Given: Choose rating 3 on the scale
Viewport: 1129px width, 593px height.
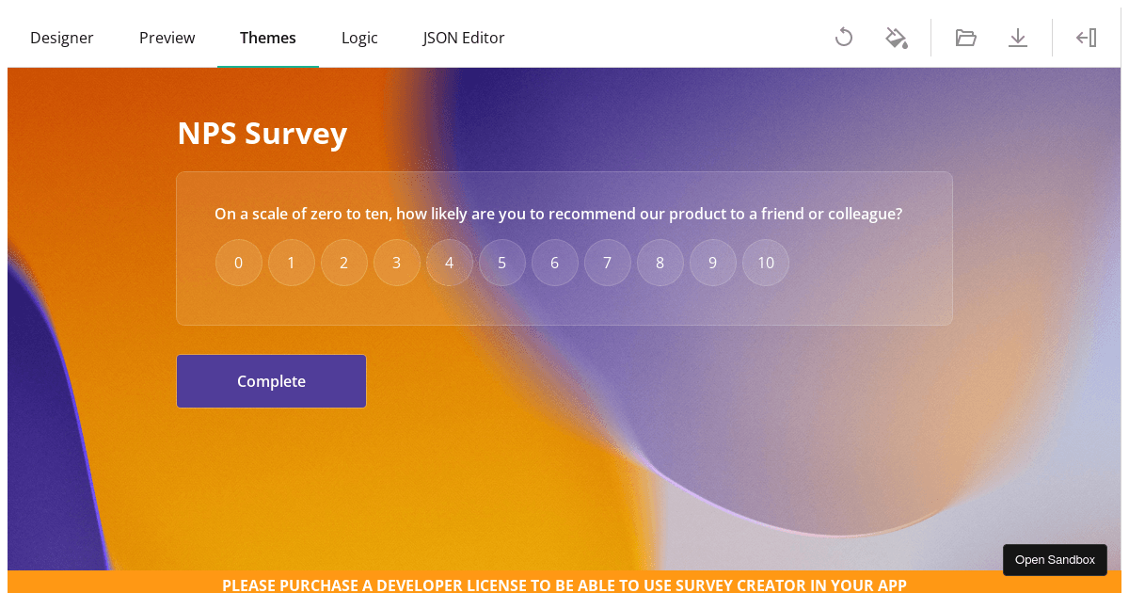Looking at the screenshot, I should [x=397, y=263].
